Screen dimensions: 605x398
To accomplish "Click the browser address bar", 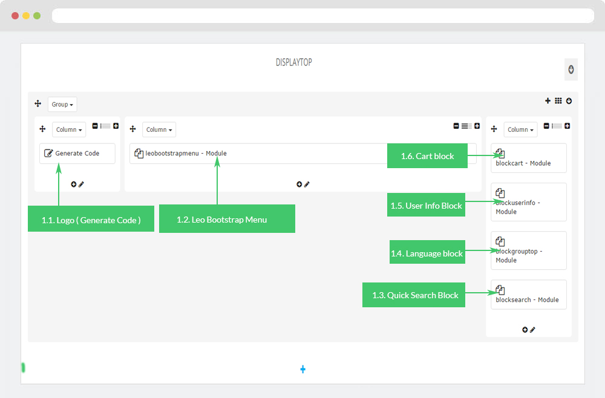I will (x=323, y=16).
